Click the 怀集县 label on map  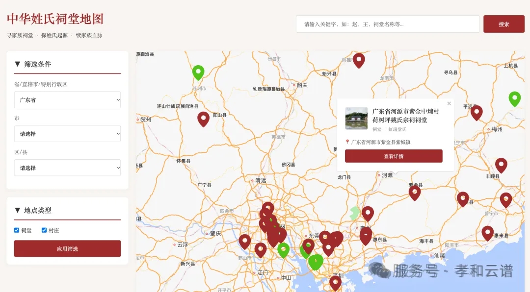[183, 161]
